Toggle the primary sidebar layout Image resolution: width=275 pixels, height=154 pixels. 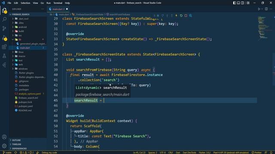(235, 3)
